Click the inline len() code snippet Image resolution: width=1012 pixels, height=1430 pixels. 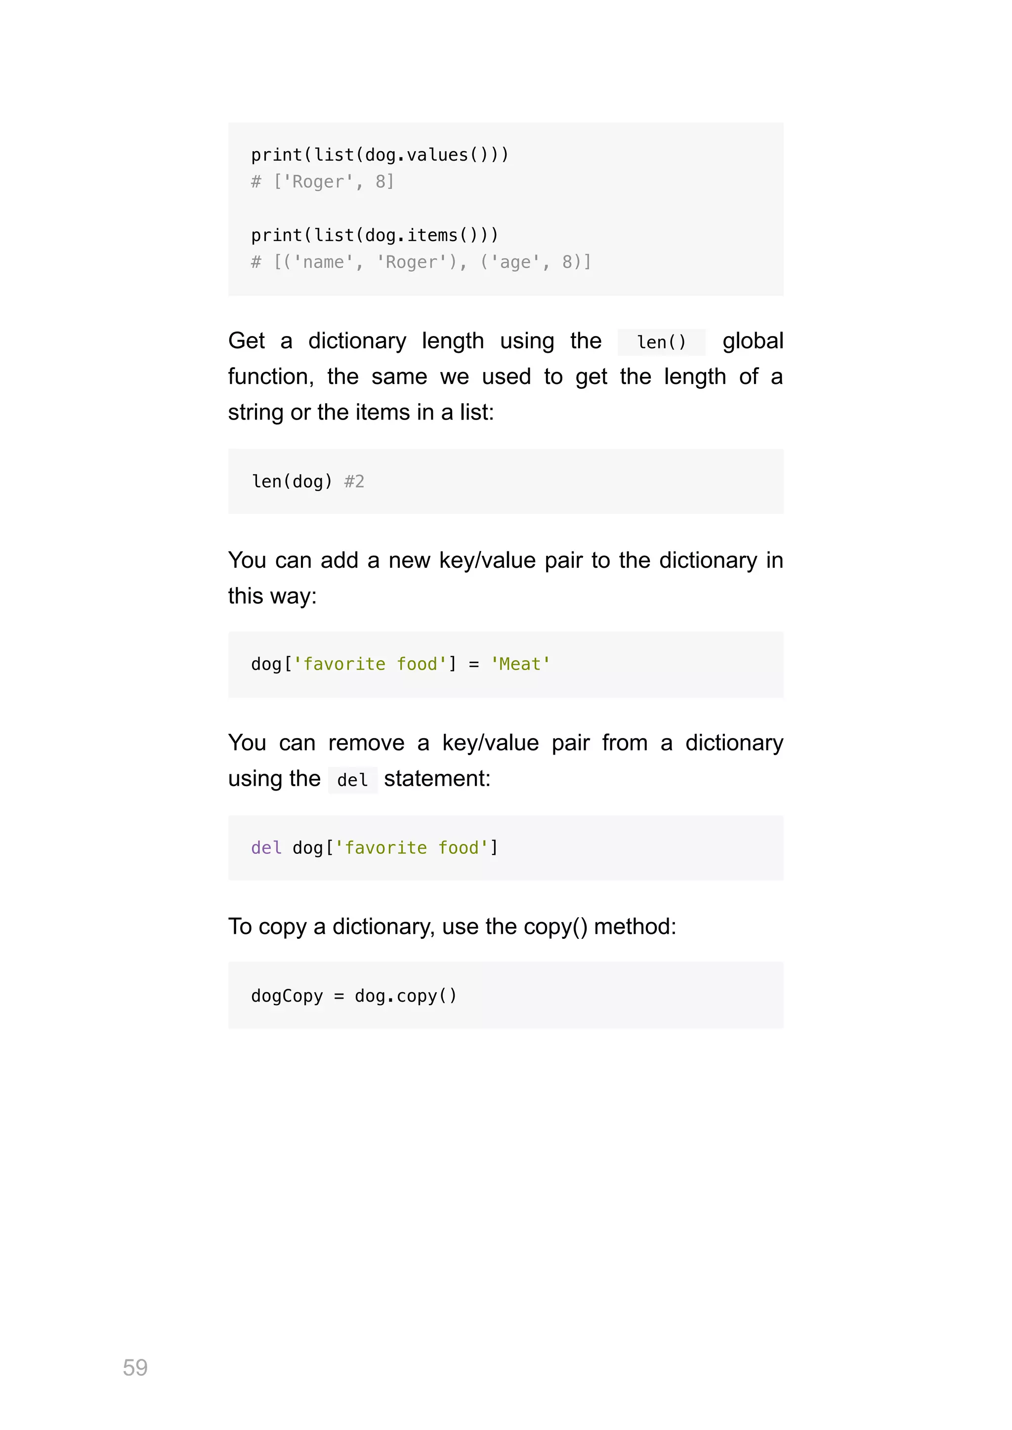pos(661,342)
